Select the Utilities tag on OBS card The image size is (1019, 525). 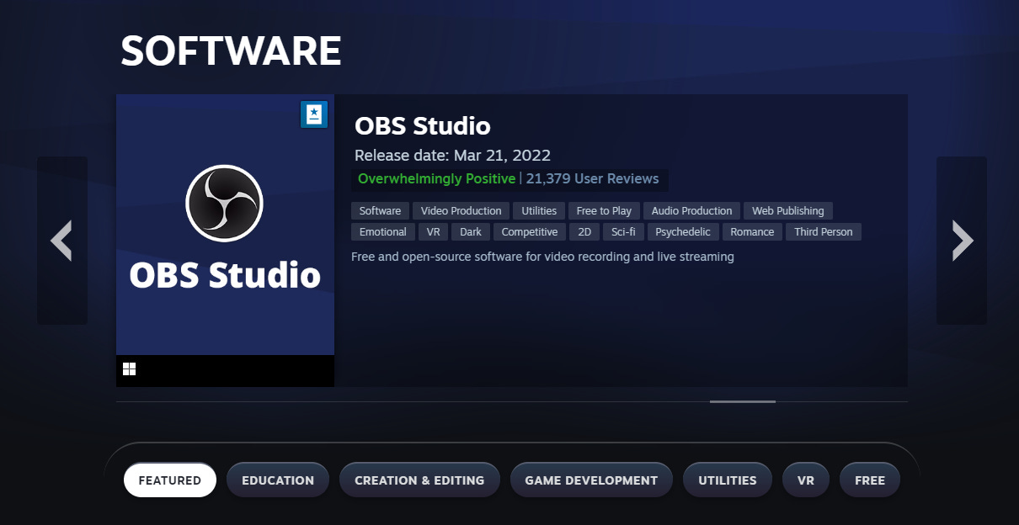[539, 210]
